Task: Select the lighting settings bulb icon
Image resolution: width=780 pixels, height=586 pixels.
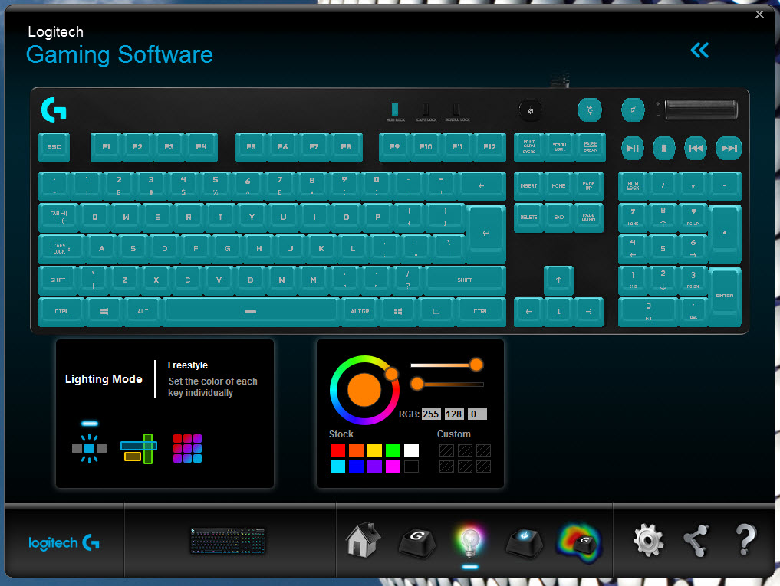Action: tap(469, 542)
